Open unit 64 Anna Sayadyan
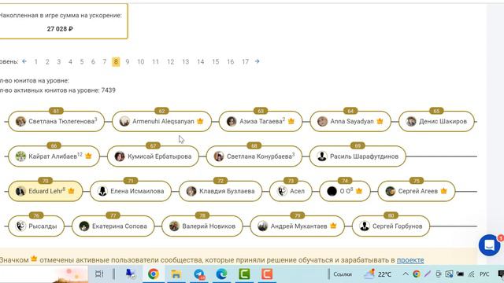The height and width of the screenshot is (283, 504). pyautogui.click(x=350, y=121)
